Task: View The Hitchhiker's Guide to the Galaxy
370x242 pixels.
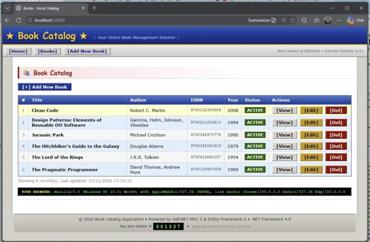Action: tap(285, 146)
